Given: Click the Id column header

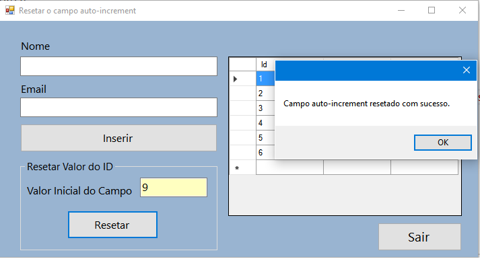Looking at the screenshot, I should [x=265, y=65].
